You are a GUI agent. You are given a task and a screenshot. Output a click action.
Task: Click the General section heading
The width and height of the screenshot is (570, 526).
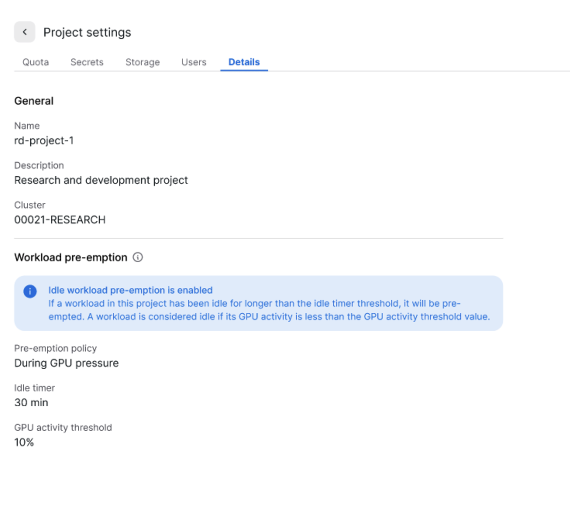coord(34,101)
